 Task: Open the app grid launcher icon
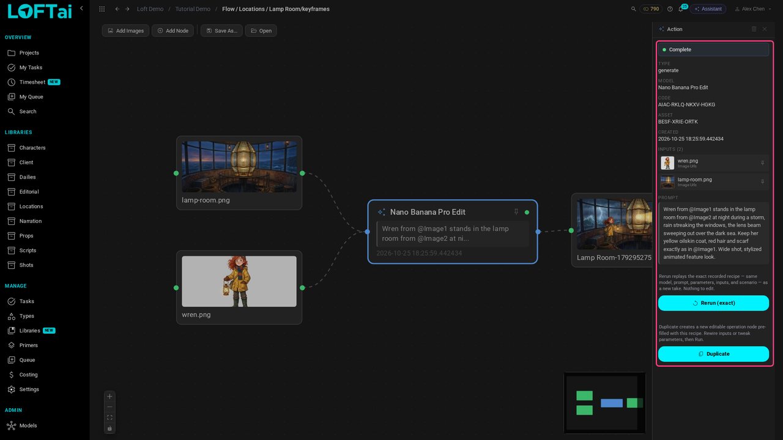click(102, 9)
